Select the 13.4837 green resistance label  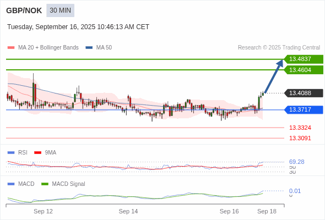coord(304,59)
